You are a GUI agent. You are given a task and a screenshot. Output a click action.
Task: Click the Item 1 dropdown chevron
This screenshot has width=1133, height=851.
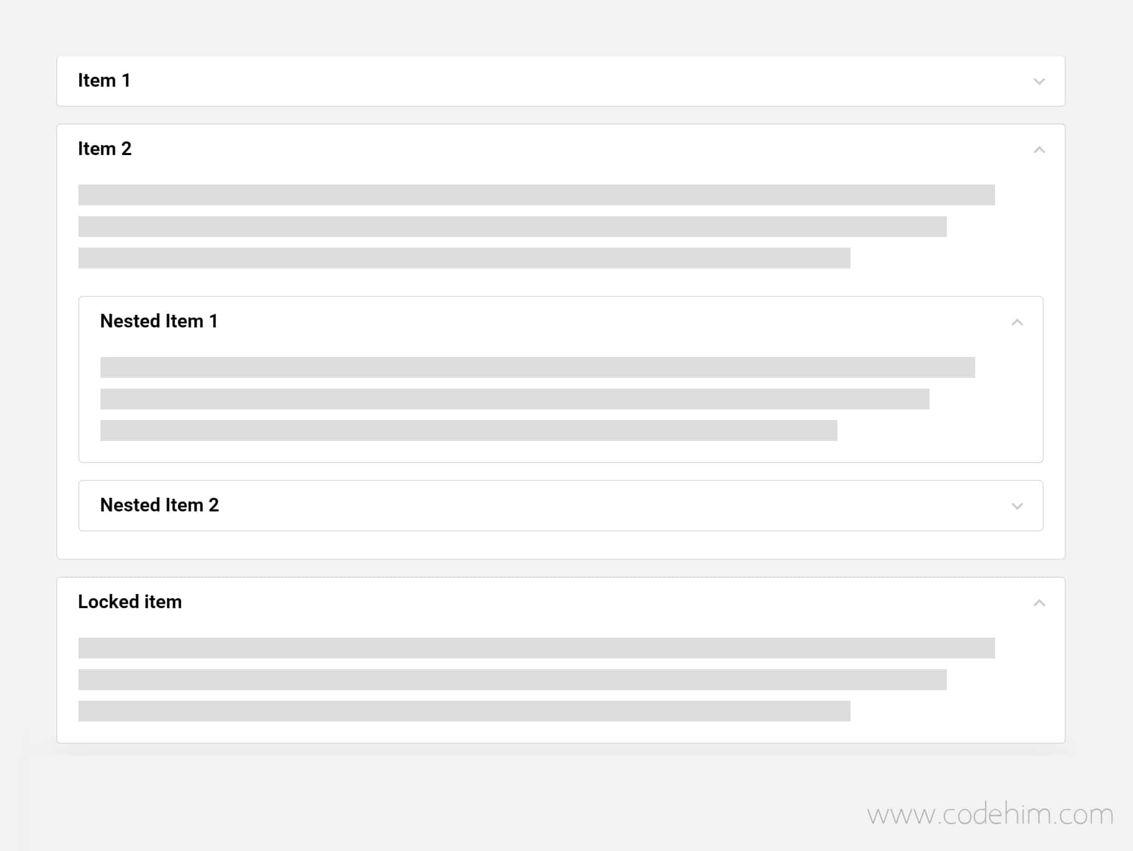tap(1039, 80)
